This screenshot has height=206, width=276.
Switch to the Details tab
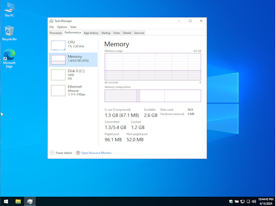pos(127,33)
